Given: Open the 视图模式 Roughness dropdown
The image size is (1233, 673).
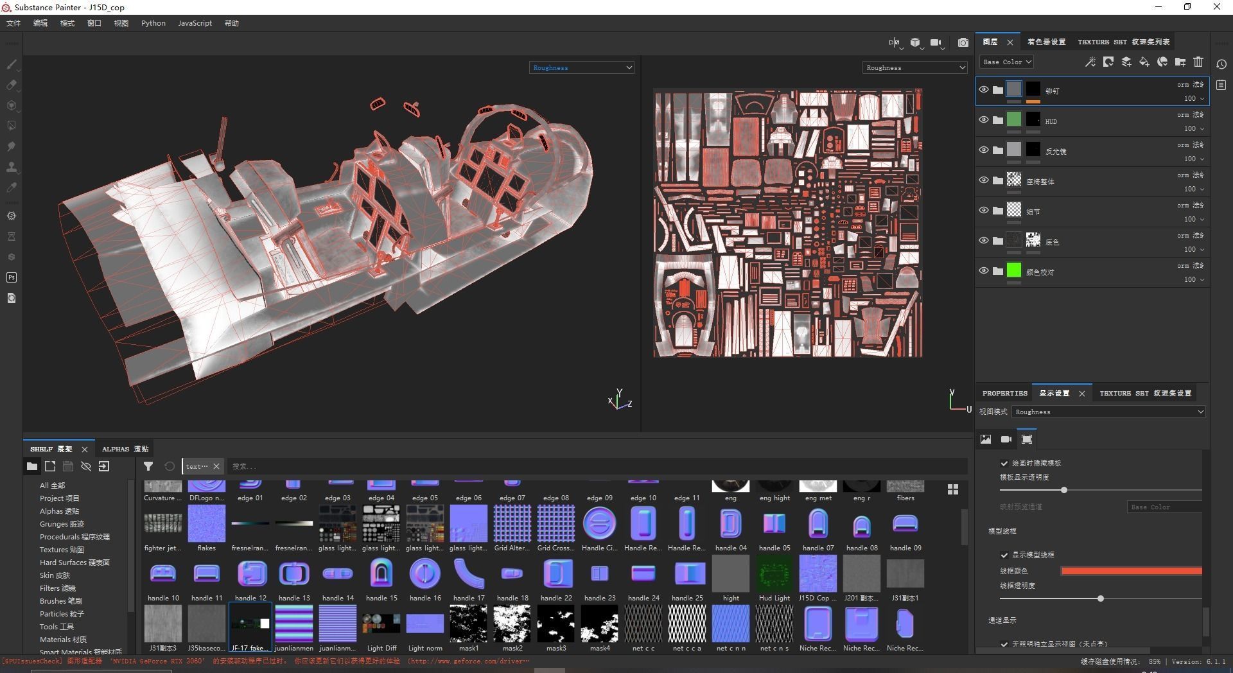Looking at the screenshot, I should 1109,412.
